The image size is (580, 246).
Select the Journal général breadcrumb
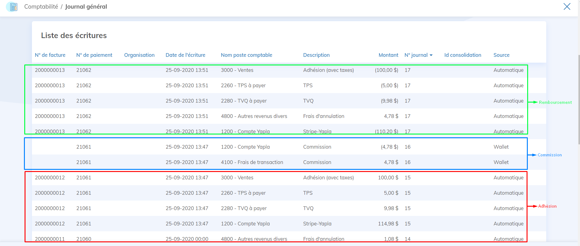86,6
